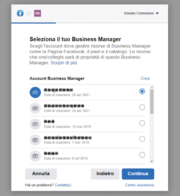180x196 pixels.
Task: Click the Annulla button
Action: [41, 174]
